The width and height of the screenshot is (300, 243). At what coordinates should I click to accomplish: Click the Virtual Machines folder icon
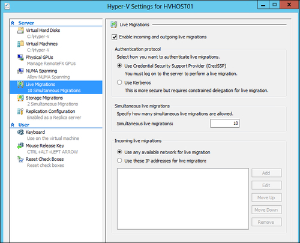[x=20, y=44]
